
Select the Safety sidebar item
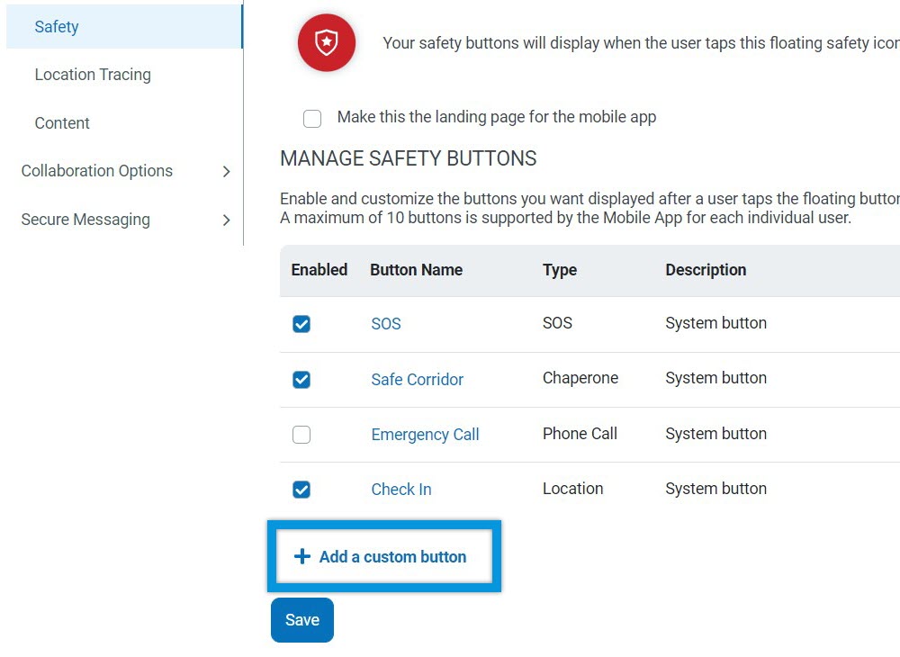pyautogui.click(x=57, y=27)
